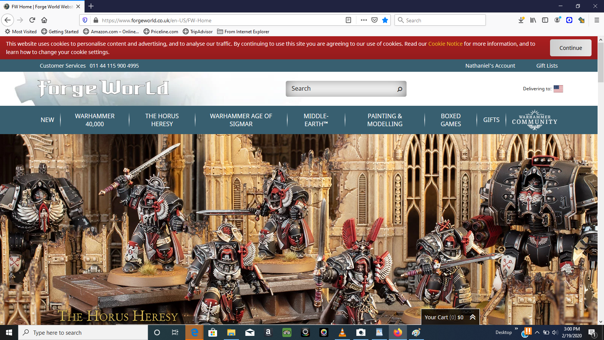604x340 pixels.
Task: Accept cookies with Continue button
Action: (x=570, y=48)
